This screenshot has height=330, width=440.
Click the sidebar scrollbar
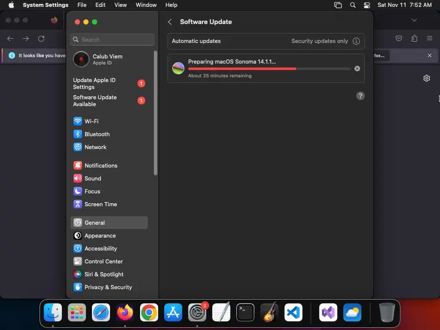click(156, 113)
